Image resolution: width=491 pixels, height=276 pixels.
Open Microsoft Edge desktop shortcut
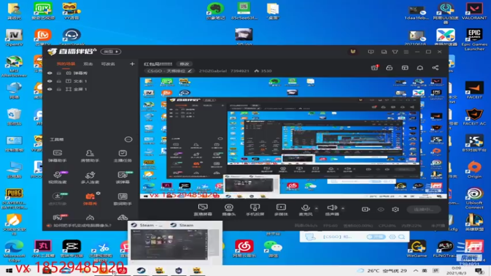(x=14, y=251)
